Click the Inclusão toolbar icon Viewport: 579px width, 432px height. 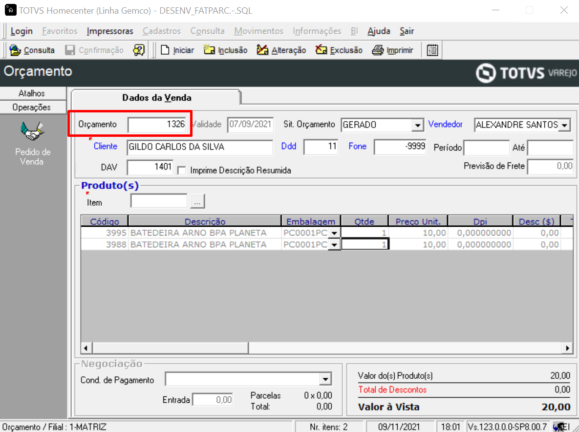point(209,50)
